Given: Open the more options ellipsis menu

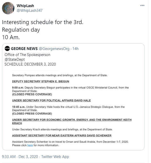Looking at the screenshot, I should coord(142,6).
